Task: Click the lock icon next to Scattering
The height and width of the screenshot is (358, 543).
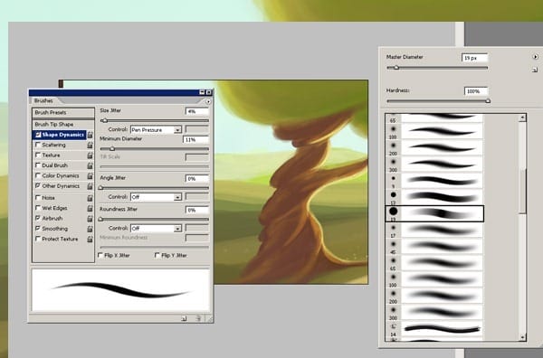Action: [x=90, y=146]
